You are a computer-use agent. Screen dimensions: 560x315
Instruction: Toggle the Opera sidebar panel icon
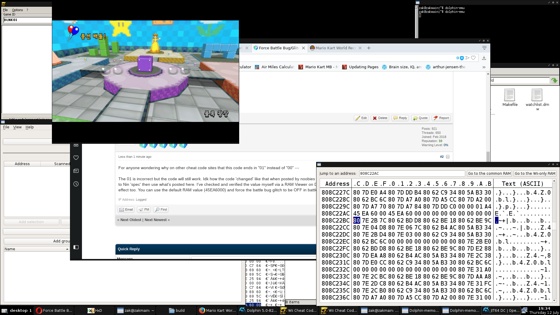click(x=76, y=247)
